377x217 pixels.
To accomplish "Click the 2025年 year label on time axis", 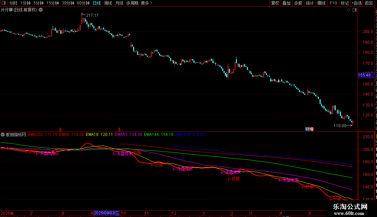I will coord(7,213).
